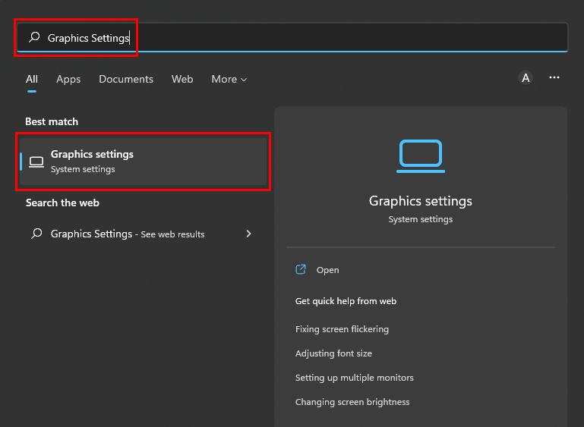Click the A account avatar icon
This screenshot has width=584, height=427.
(526, 77)
